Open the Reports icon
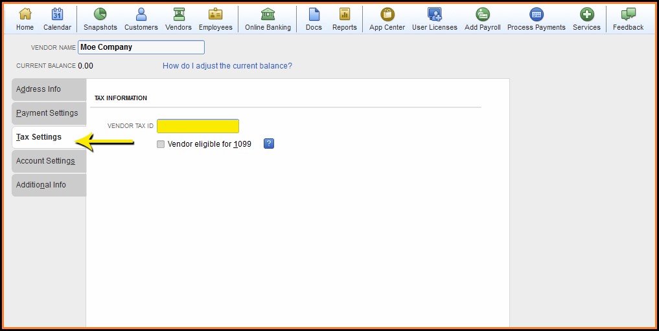659x331 pixels. point(344,15)
